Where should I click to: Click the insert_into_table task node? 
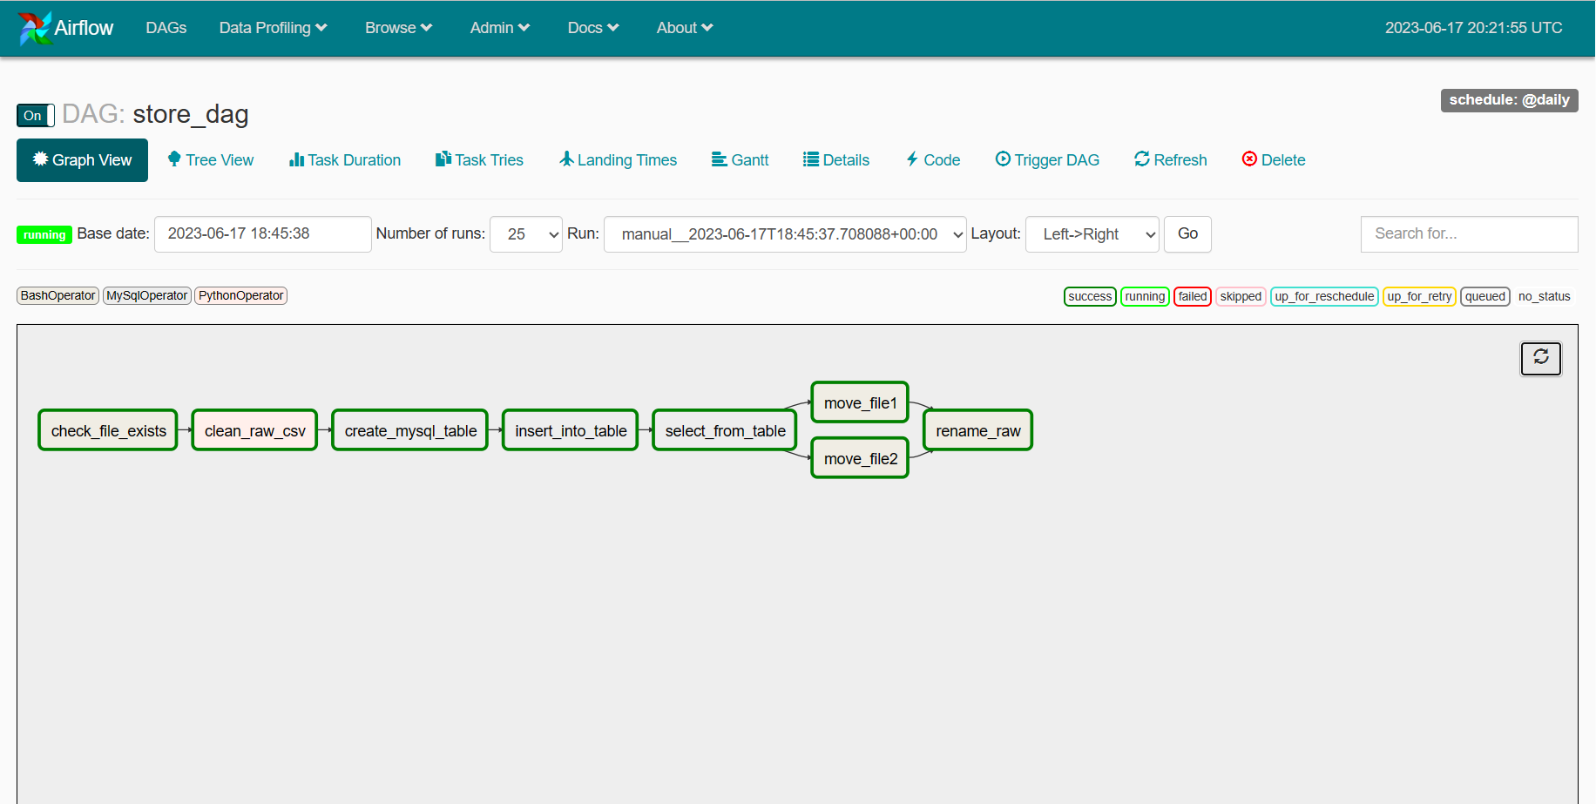[x=571, y=430]
